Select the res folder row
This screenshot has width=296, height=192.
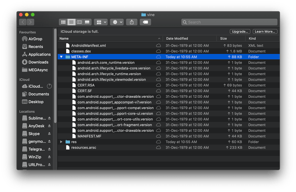(169, 142)
